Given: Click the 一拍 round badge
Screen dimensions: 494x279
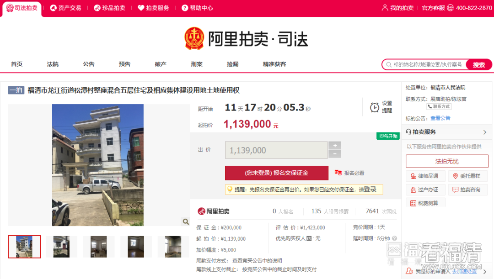Looking at the screenshot, I should click(x=16, y=90).
